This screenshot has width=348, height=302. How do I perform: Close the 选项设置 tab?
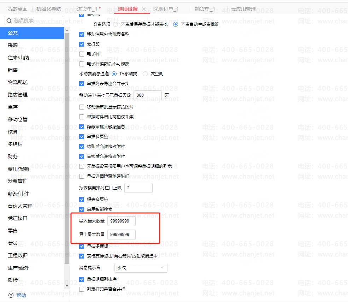[x=144, y=9]
